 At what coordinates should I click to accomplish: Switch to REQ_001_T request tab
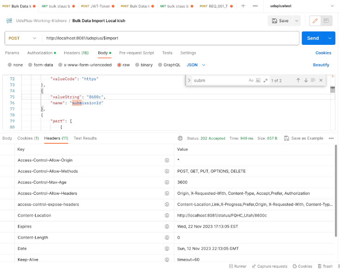tap(216, 6)
